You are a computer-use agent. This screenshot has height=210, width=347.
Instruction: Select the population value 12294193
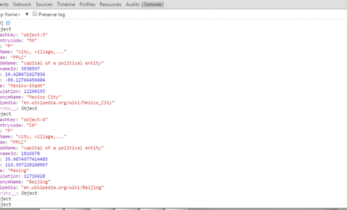click(34, 91)
